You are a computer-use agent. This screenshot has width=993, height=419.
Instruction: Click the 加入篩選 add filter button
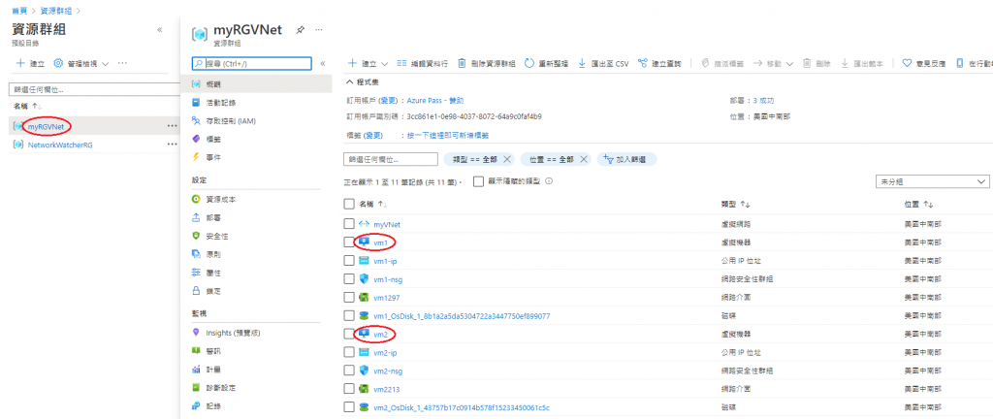point(625,159)
